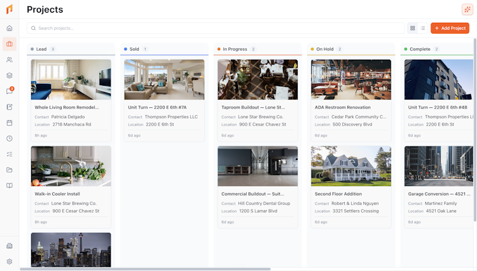Click contact 'Robert & Linda Nguyen'
This screenshot has width=477, height=271.
pyautogui.click(x=355, y=203)
